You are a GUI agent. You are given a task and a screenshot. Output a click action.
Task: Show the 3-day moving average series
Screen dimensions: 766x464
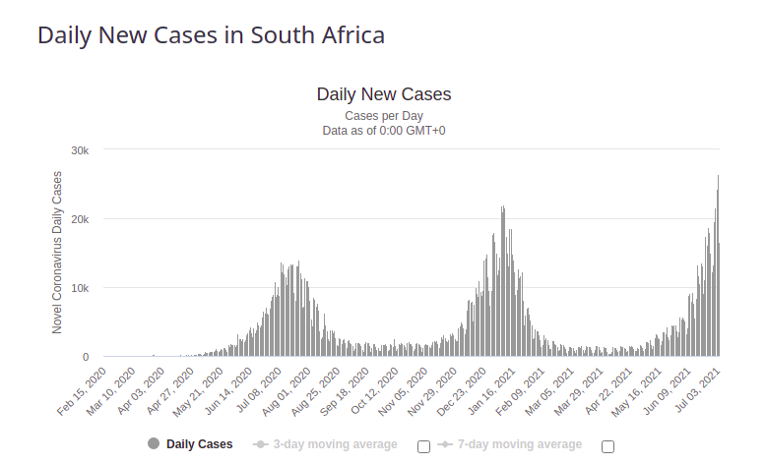[x=335, y=444]
